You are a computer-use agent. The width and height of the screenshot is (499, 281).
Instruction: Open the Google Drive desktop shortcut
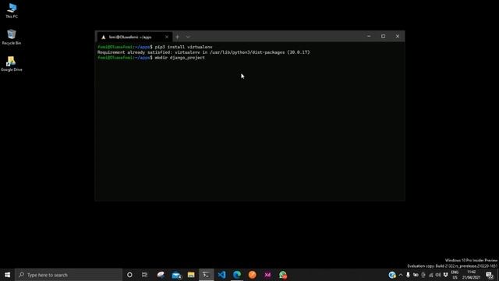[12, 64]
